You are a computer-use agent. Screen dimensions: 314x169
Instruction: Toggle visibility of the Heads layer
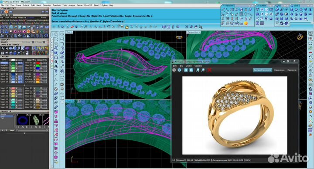click(x=34, y=74)
